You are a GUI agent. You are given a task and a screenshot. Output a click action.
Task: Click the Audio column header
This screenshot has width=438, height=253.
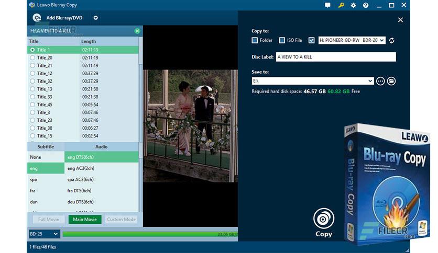[x=102, y=146]
